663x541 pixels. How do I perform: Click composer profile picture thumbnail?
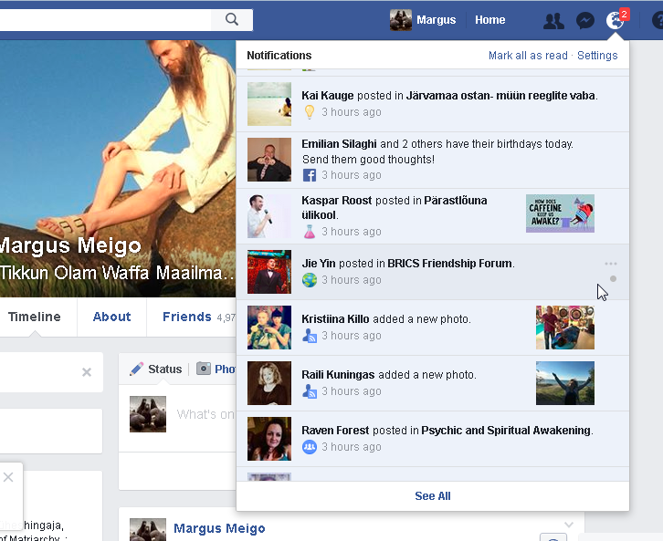click(148, 414)
